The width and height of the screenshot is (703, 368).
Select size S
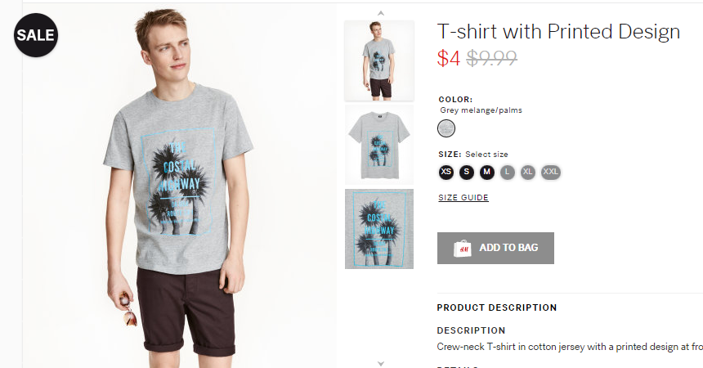(x=467, y=172)
